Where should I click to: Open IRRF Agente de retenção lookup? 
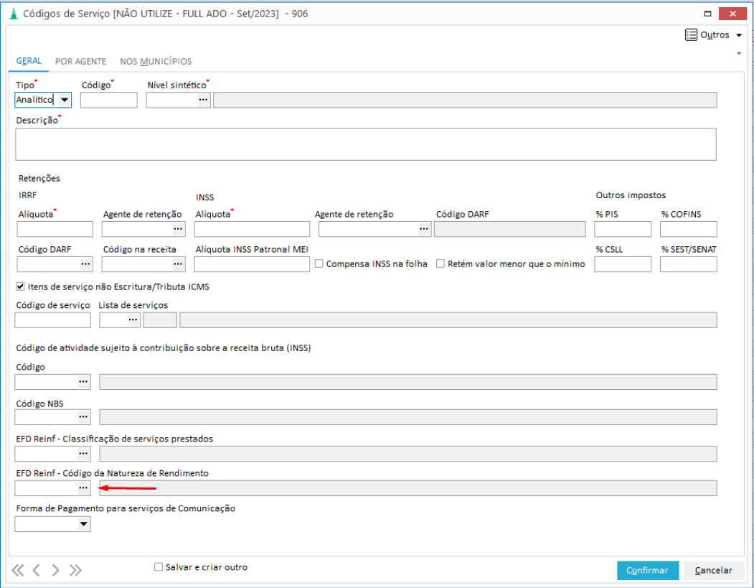[x=179, y=229]
